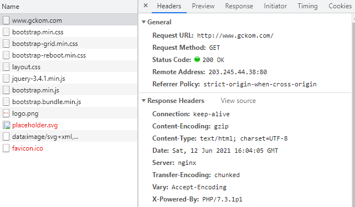Open the Cookies tab
Screen dimensions: 355x207
pyautogui.click(x=340, y=6)
